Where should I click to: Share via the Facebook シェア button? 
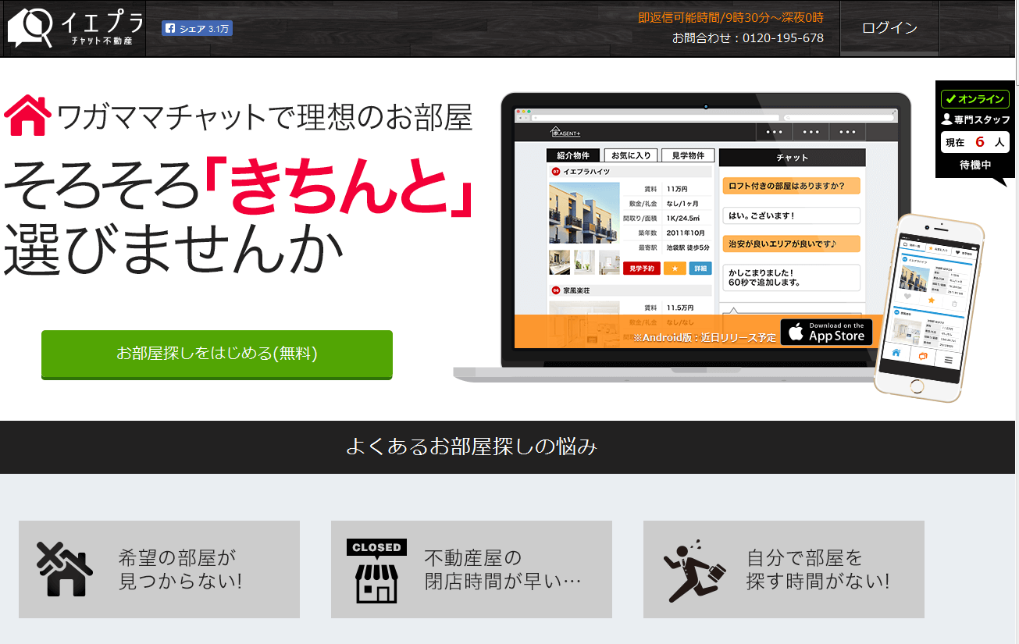(197, 28)
